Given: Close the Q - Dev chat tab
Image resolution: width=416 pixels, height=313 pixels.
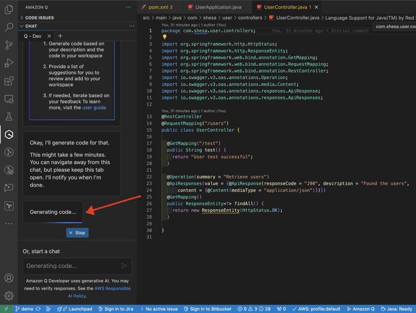Looking at the screenshot, I should [49, 36].
